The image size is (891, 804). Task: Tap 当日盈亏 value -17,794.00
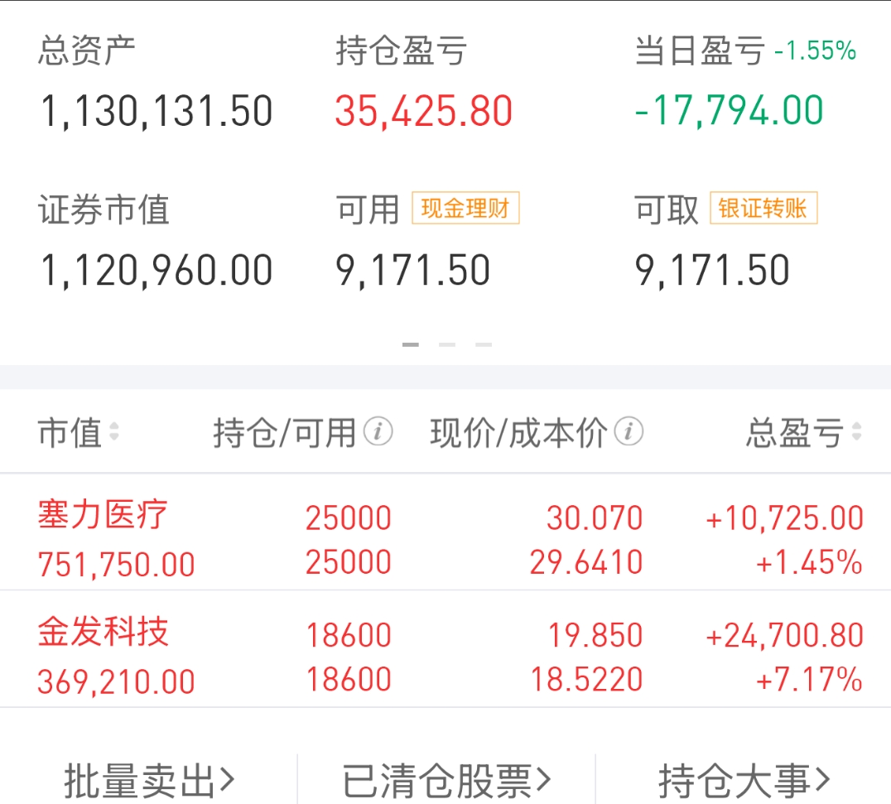pos(729,110)
